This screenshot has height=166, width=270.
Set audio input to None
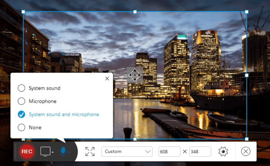pyautogui.click(x=30, y=127)
